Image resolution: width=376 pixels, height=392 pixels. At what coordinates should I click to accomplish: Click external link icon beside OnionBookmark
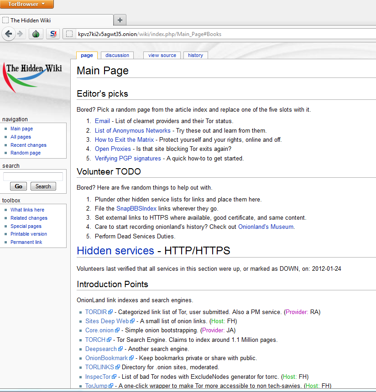(x=131, y=358)
